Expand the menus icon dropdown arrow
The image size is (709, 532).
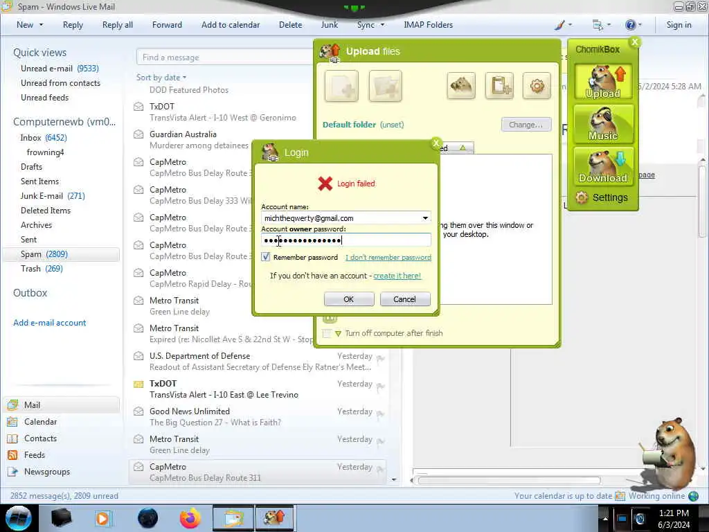609,25
